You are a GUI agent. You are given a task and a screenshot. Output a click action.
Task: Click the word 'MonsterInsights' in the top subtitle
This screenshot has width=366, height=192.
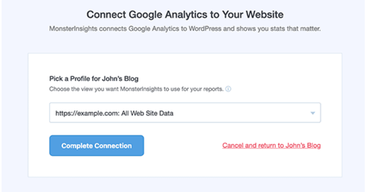[x=73, y=29]
